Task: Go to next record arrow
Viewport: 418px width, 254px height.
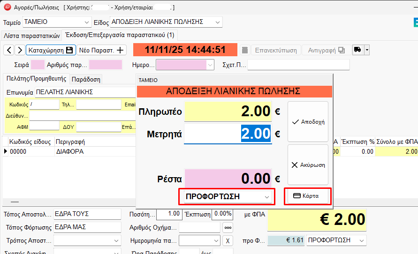Action: [19, 50]
